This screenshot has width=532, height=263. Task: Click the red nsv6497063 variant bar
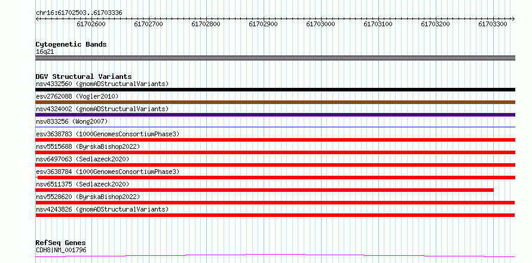click(275, 165)
